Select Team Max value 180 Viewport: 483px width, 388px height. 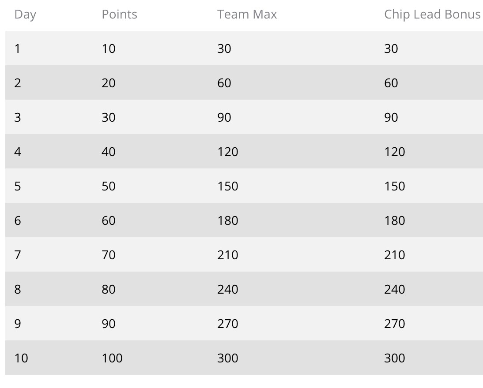coord(227,220)
